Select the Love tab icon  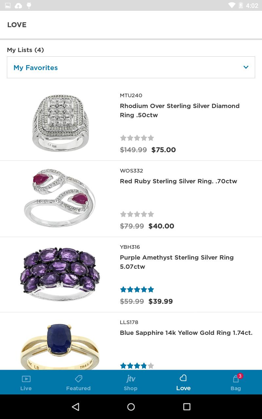[x=183, y=378]
